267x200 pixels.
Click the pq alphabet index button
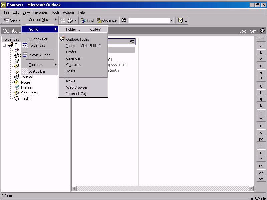261,139
